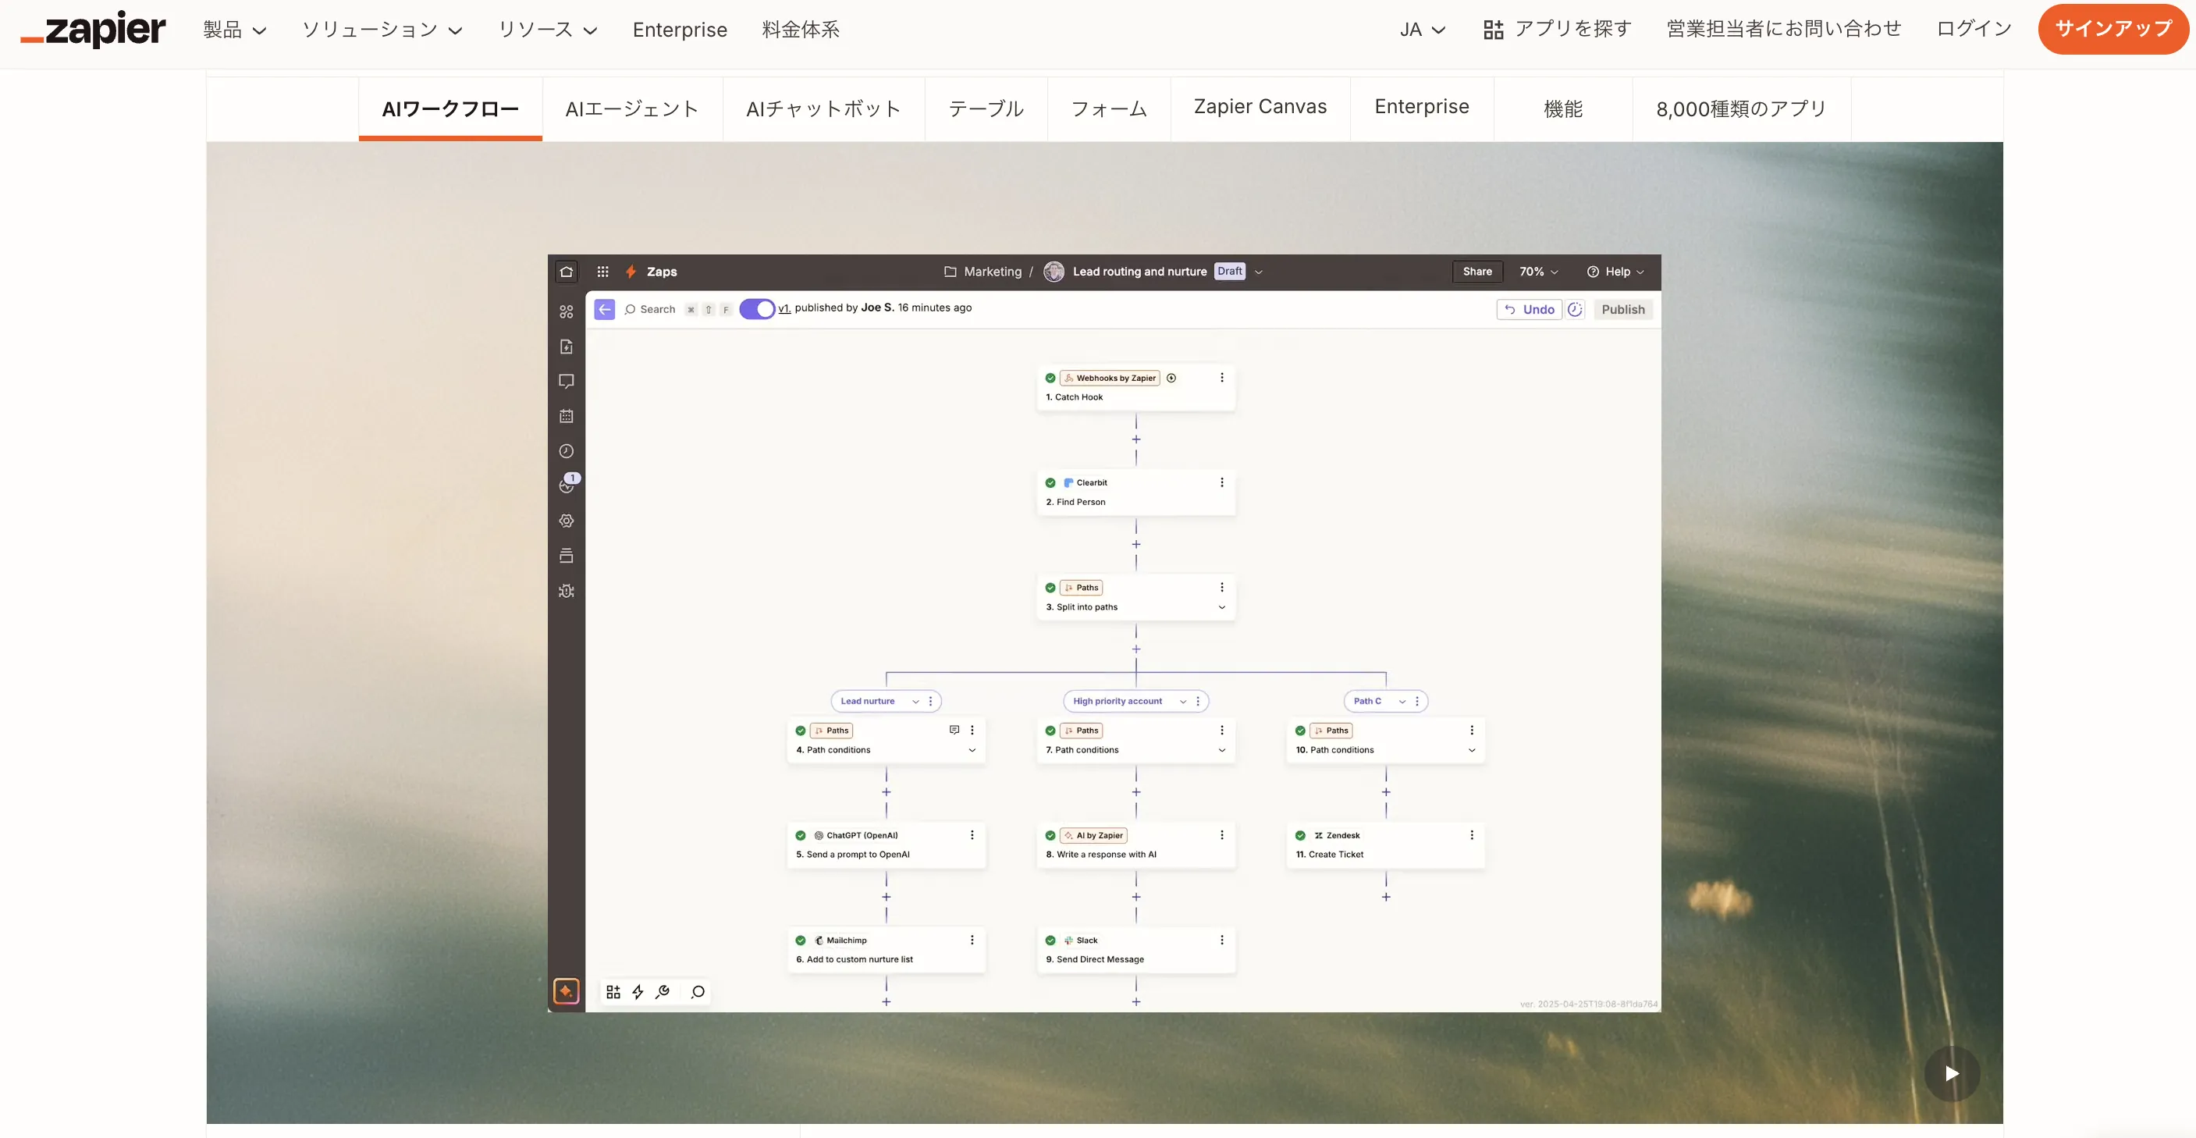The height and width of the screenshot is (1138, 2196).
Task: Click the gear settings icon in sidebar
Action: pos(566,521)
